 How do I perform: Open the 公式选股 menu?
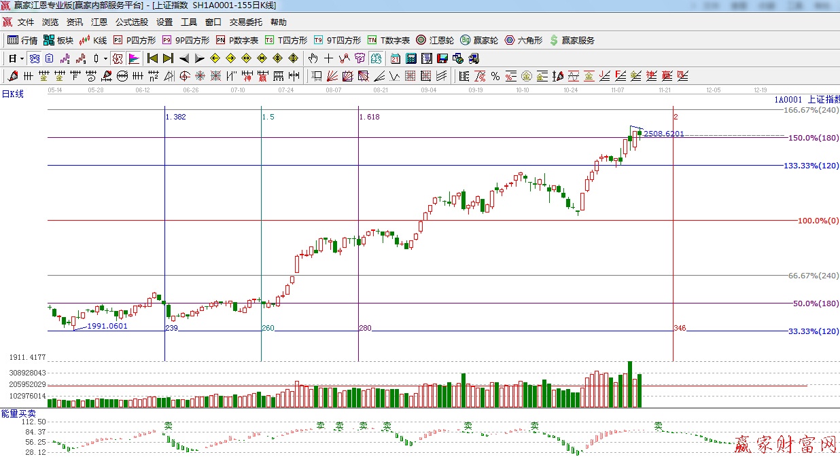click(x=132, y=22)
